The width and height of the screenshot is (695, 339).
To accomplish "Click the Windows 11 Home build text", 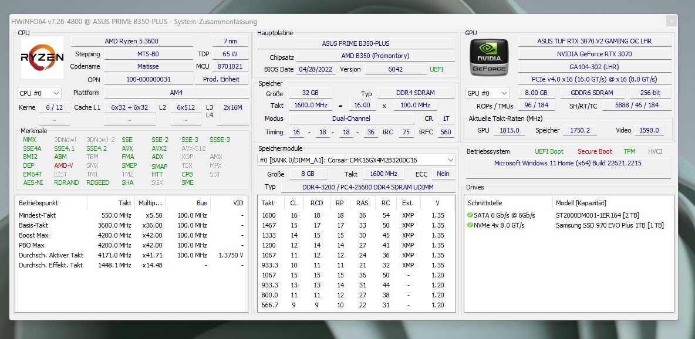I will tap(568, 163).
